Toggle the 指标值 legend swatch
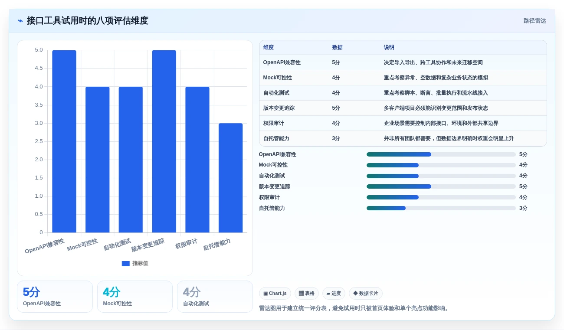Viewport: 564px width, 330px height. click(x=126, y=263)
